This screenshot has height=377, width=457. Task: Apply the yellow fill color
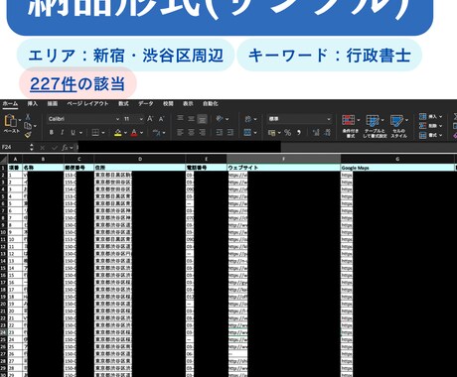pos(118,133)
